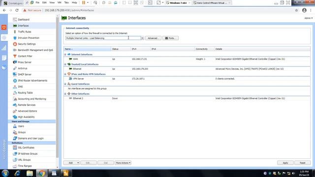This screenshot has height=177, width=315.
Task: Open the VMware Help menu
Action: 74,2
